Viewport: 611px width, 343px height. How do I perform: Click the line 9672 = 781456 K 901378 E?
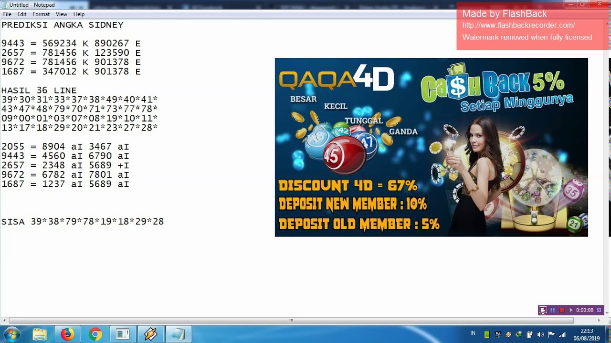click(x=71, y=62)
